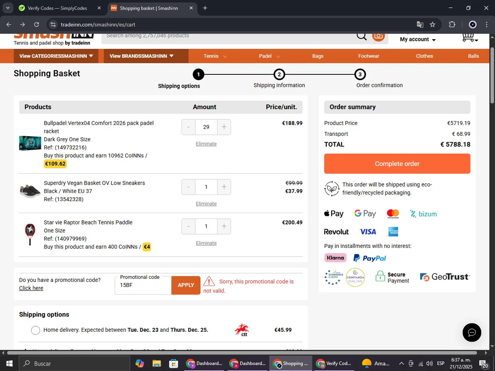
Task: Click the search magnifier icon
Action: 362,36
